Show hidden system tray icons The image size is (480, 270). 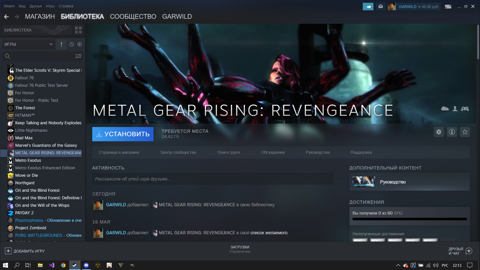click(398, 265)
